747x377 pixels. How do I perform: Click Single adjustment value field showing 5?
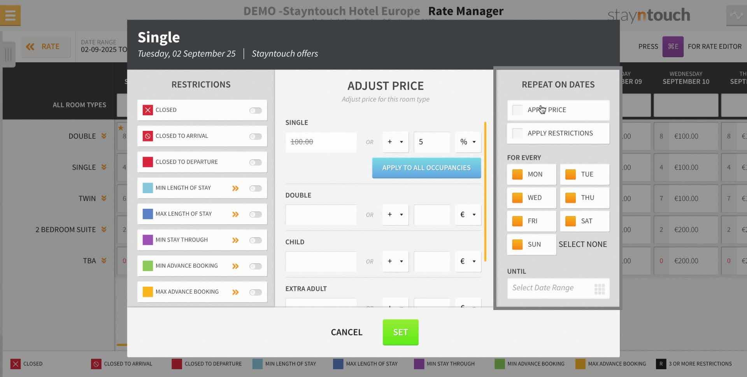pyautogui.click(x=432, y=142)
